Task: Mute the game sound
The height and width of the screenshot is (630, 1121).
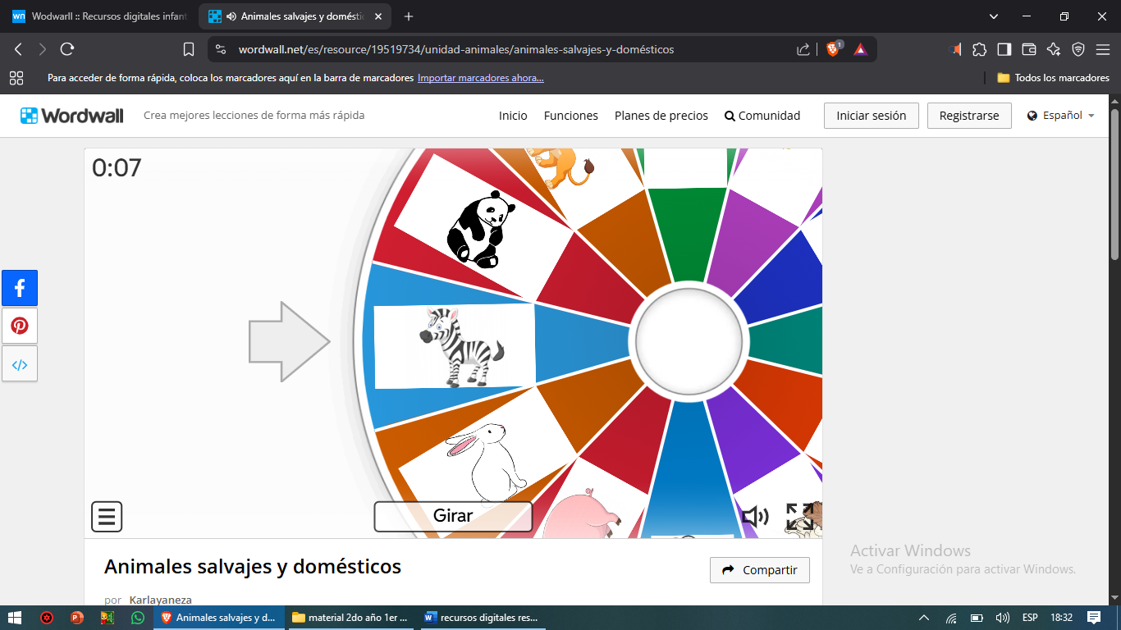Action: tap(755, 517)
